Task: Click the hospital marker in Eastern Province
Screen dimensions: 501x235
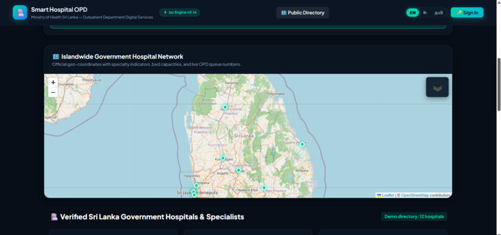Action: coord(302,144)
